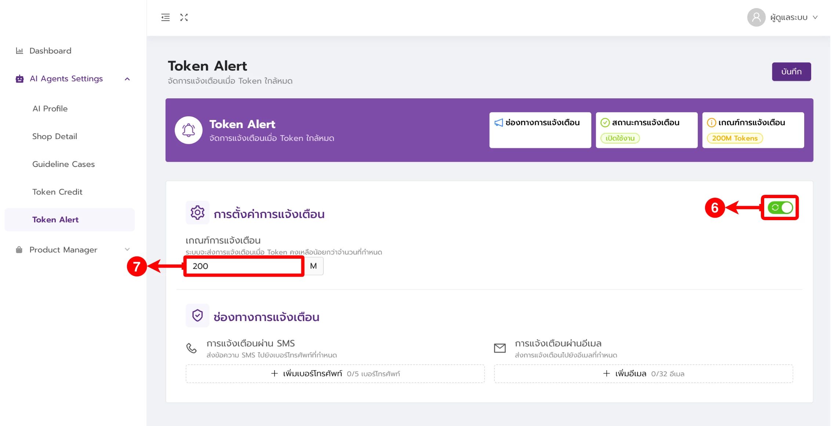The width and height of the screenshot is (831, 426).
Task: Click the phone icon for SMS alerts
Action: coord(192,348)
